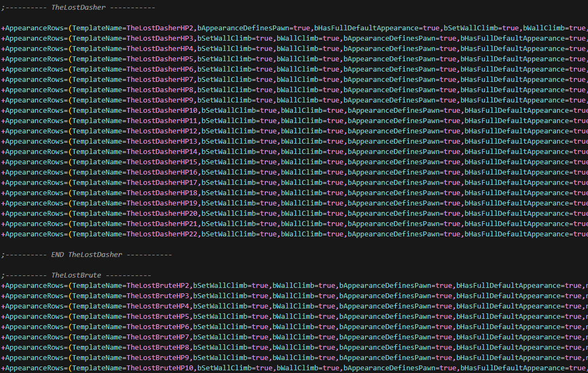Click on the TheLostBruteHP5 template name
This screenshot has width=588, height=373.
[x=158, y=317]
